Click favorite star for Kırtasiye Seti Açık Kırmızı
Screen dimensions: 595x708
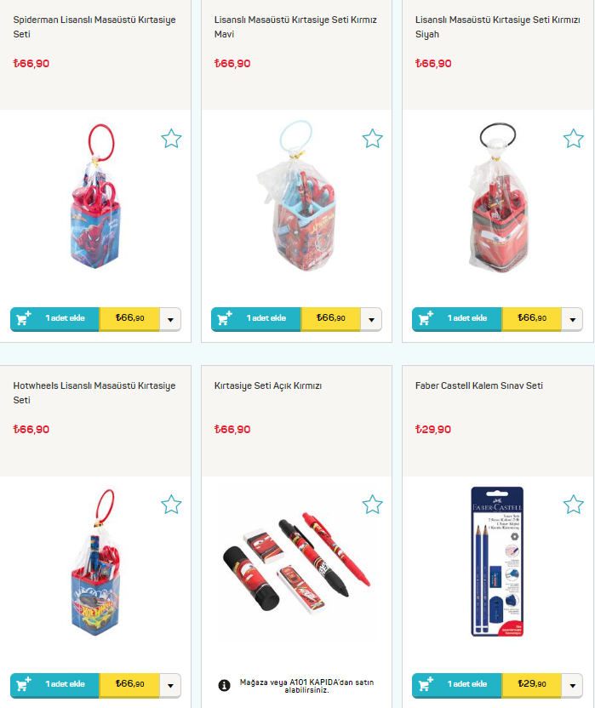tap(372, 505)
